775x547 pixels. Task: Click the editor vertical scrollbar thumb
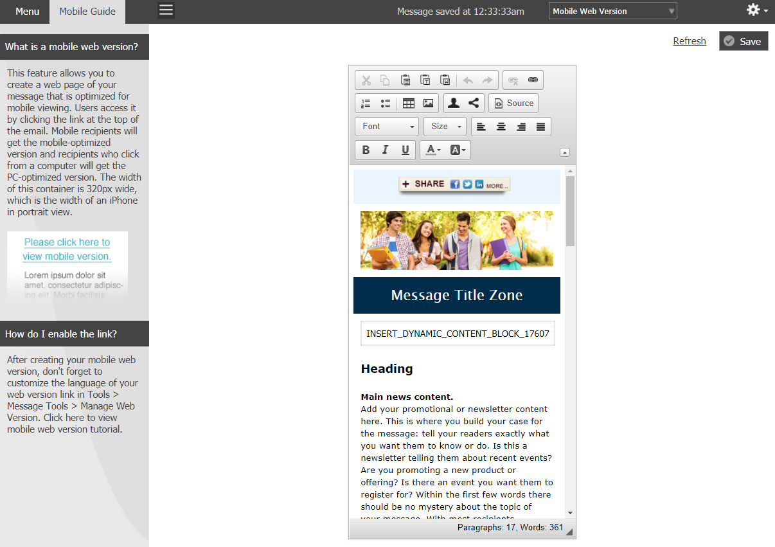(570, 211)
